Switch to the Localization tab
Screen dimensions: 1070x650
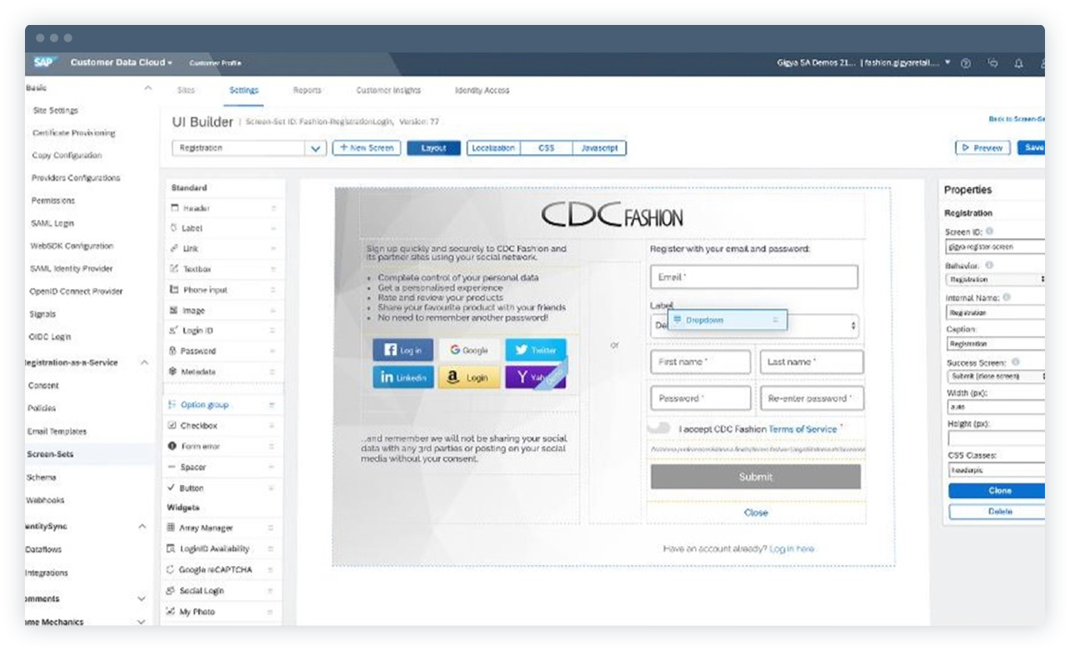[x=493, y=147]
